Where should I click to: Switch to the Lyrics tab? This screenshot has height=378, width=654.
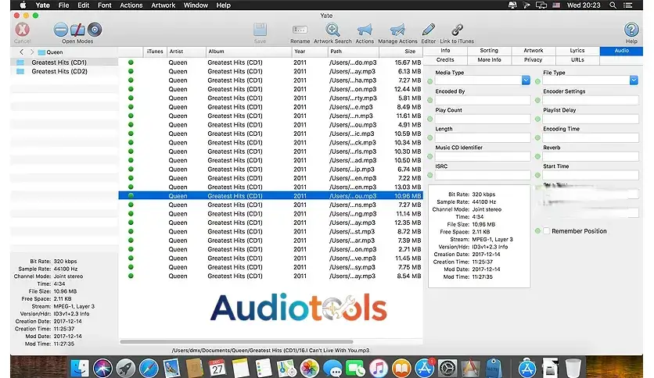(x=577, y=51)
